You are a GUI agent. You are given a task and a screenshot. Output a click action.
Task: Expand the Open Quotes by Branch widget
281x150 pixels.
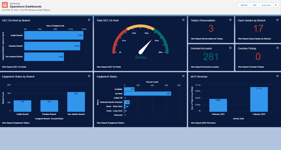coord(277,20)
